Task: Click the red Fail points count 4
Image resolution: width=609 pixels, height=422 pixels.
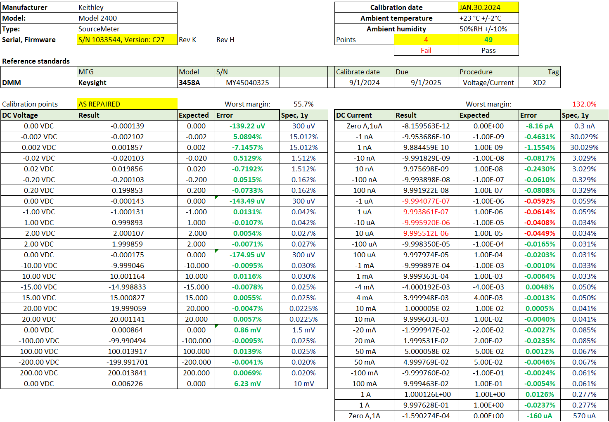Action: coord(426,40)
